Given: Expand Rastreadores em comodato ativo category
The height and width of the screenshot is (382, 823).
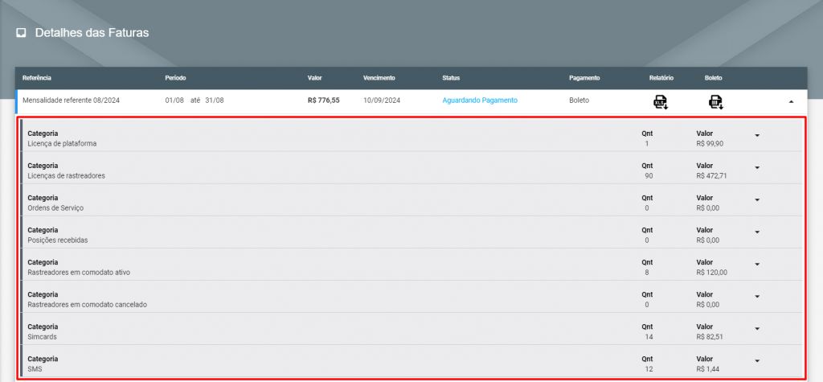Looking at the screenshot, I should [x=757, y=265].
